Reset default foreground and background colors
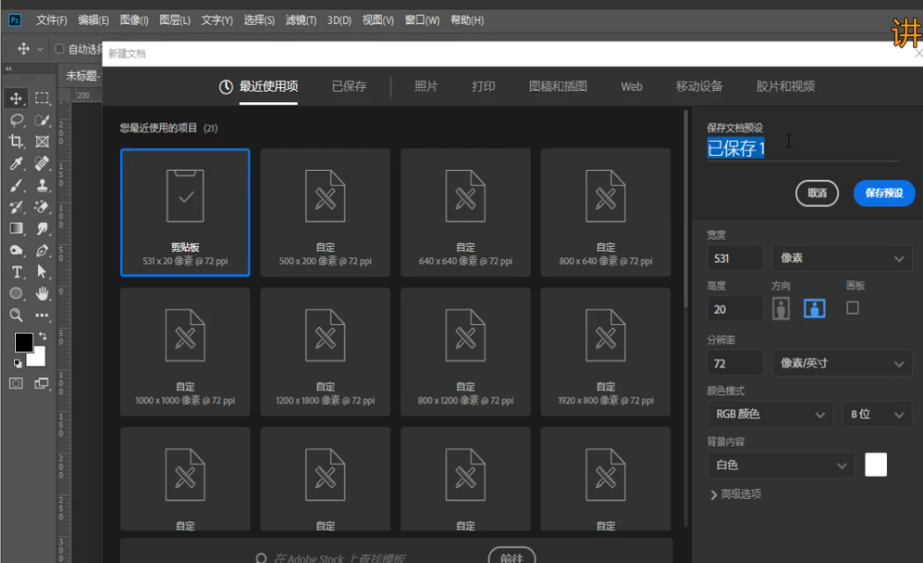Image resolution: width=923 pixels, height=563 pixels. click(18, 363)
